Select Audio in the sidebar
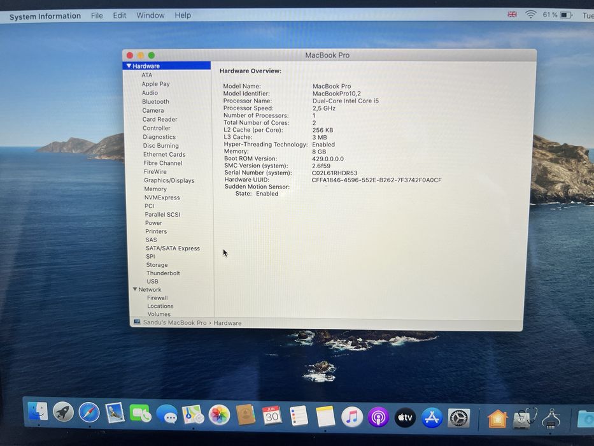Screen dimensions: 594x446 (x=150, y=92)
